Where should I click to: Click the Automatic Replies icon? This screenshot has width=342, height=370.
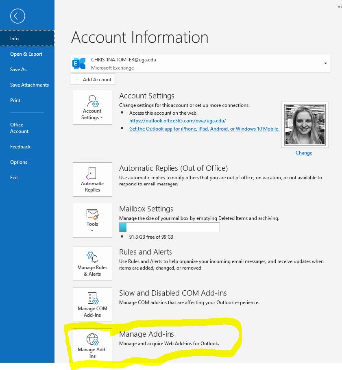point(92,177)
